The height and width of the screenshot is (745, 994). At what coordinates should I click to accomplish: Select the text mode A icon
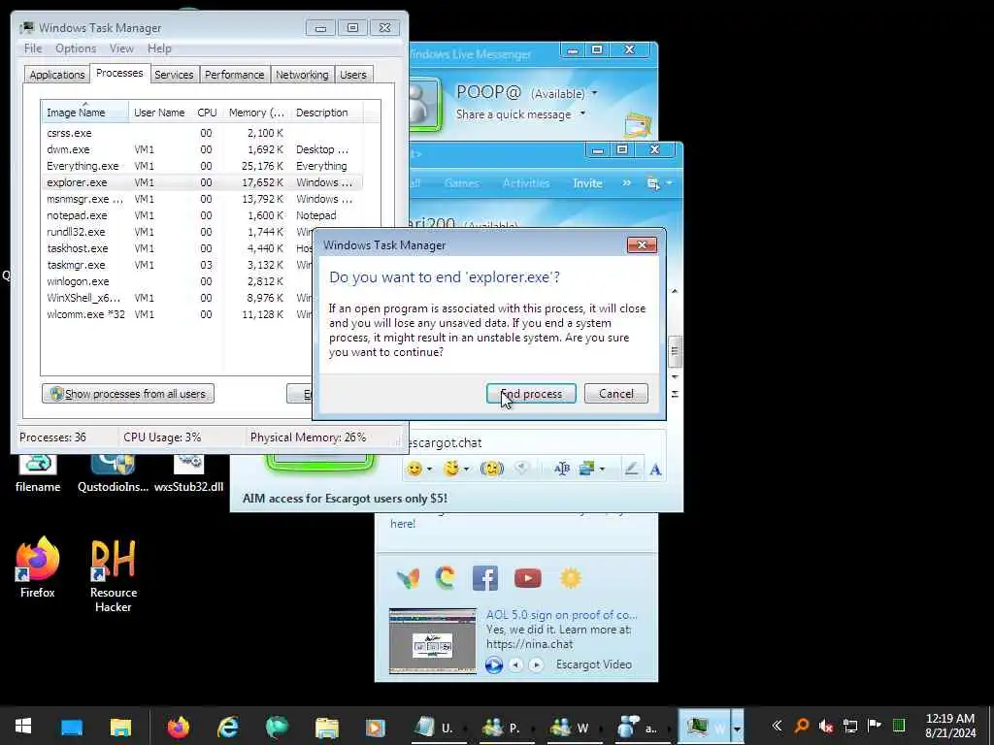(655, 469)
